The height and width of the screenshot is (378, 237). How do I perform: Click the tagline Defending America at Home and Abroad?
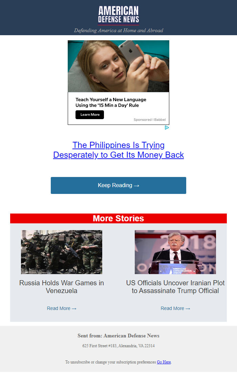(x=118, y=30)
